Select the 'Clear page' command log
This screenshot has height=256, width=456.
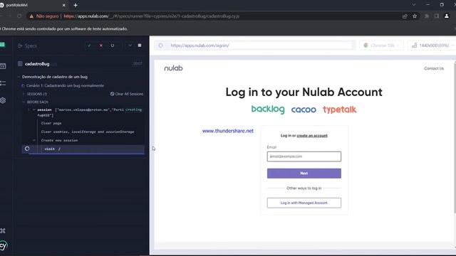[51, 123]
